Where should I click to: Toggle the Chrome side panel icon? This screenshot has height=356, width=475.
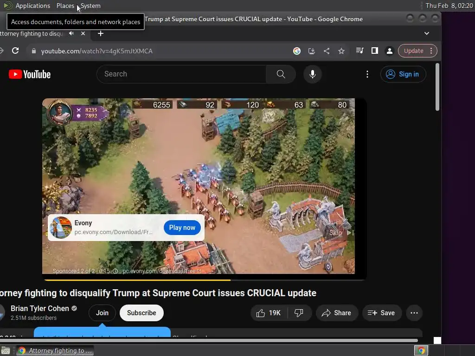click(x=375, y=51)
